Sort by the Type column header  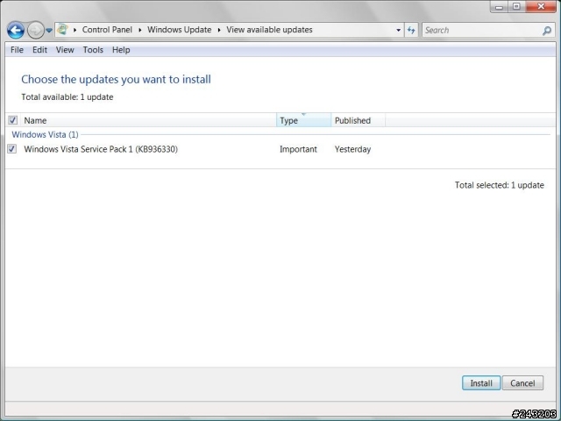[x=304, y=120]
